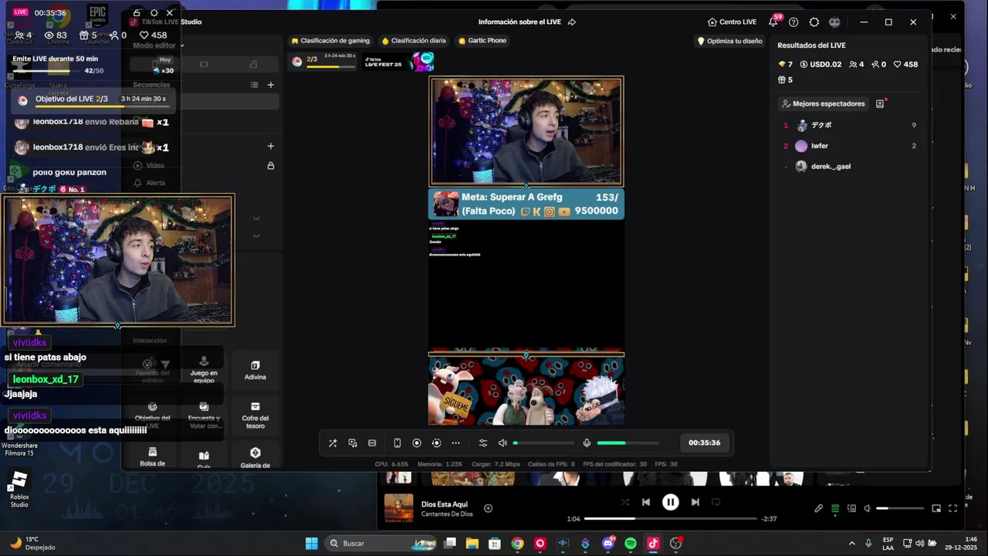
Task: Open the TikTok LIVE FEST 25 banner
Action: [x=399, y=61]
